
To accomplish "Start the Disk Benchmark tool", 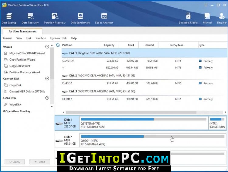I will click(x=80, y=18).
